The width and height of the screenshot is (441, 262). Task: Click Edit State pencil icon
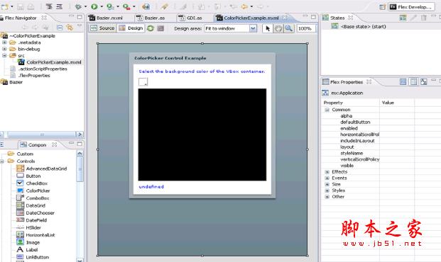tap(413, 18)
